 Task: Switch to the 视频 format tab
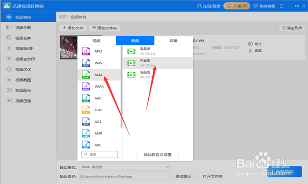pos(96,40)
